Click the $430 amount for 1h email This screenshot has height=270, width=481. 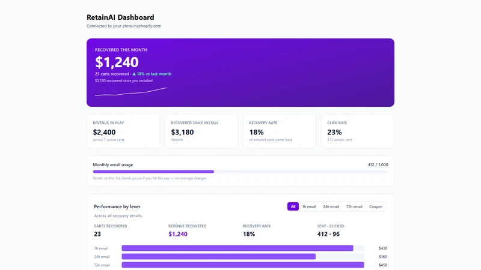(383, 248)
